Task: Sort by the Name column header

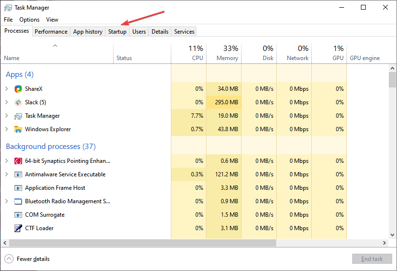Action: [x=57, y=53]
